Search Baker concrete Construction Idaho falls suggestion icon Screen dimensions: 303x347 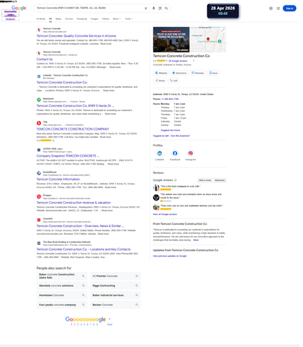[x=83, y=276]
